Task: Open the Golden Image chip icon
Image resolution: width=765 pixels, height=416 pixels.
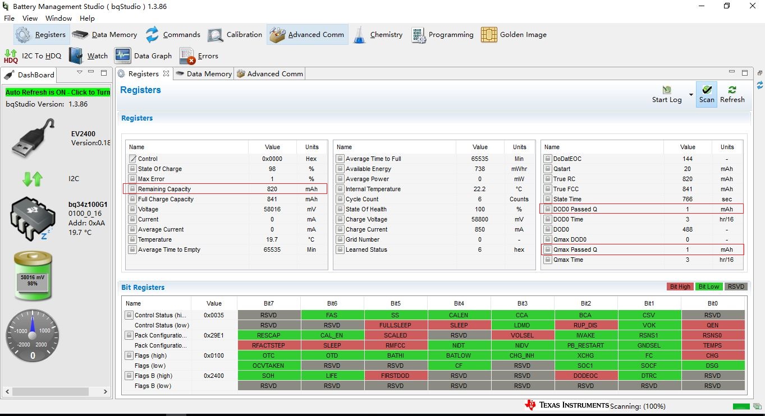Action: [489, 35]
